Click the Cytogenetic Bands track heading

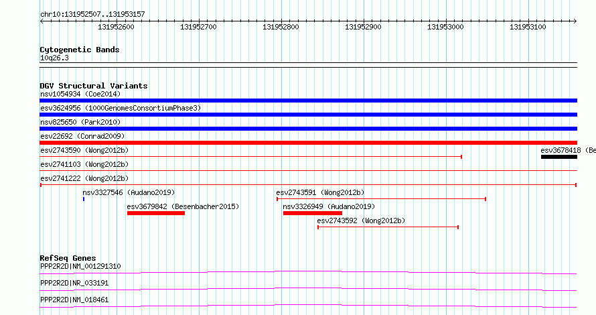click(x=80, y=50)
